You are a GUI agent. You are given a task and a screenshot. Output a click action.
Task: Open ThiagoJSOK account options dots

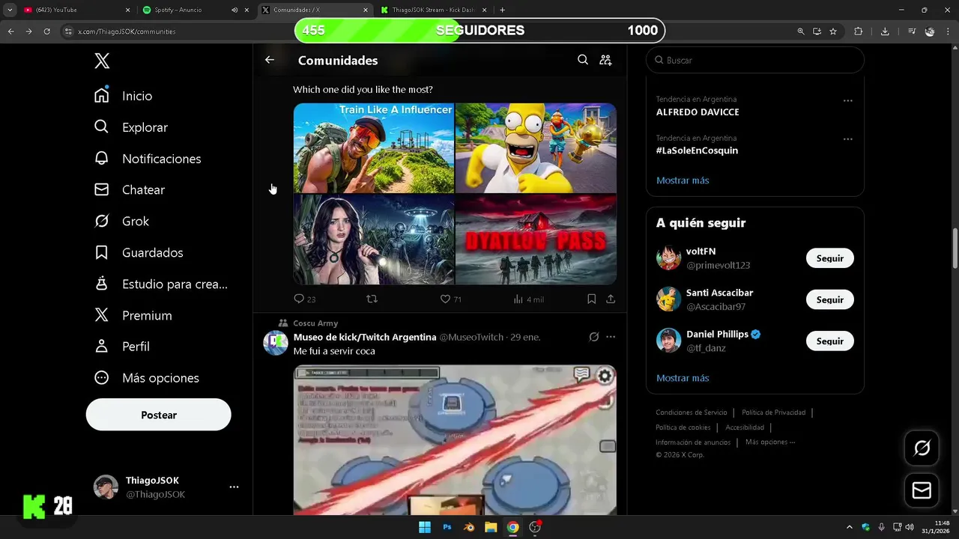pyautogui.click(x=234, y=487)
